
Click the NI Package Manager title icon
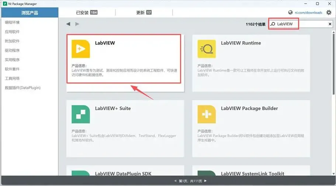tap(5, 4)
